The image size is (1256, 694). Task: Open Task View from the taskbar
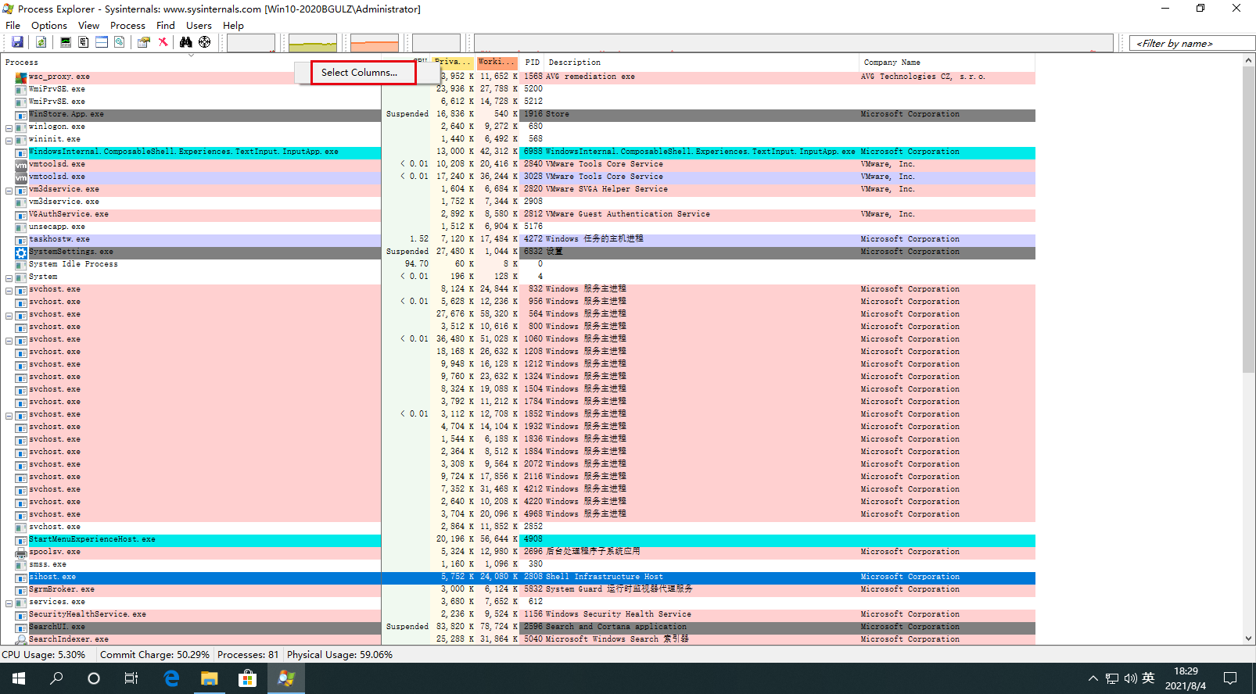[x=131, y=678]
